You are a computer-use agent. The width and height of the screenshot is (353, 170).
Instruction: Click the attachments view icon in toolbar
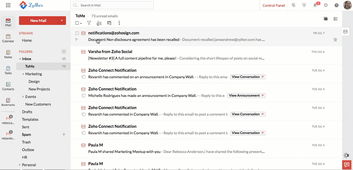pos(99,23)
